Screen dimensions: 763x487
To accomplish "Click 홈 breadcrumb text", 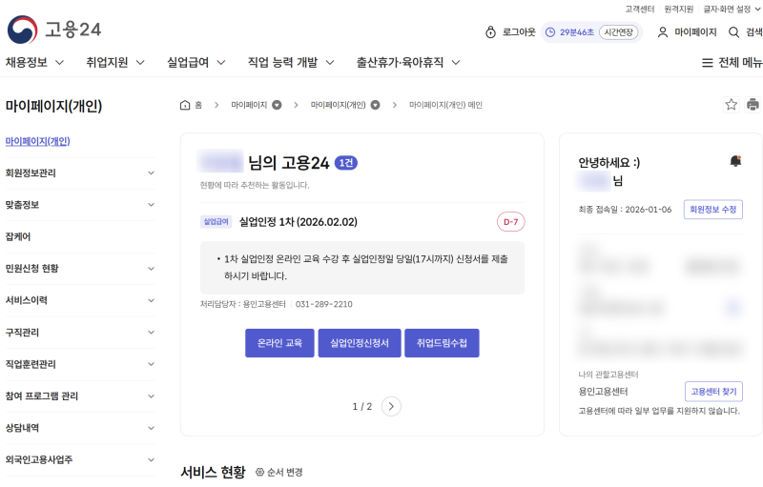I will 198,105.
